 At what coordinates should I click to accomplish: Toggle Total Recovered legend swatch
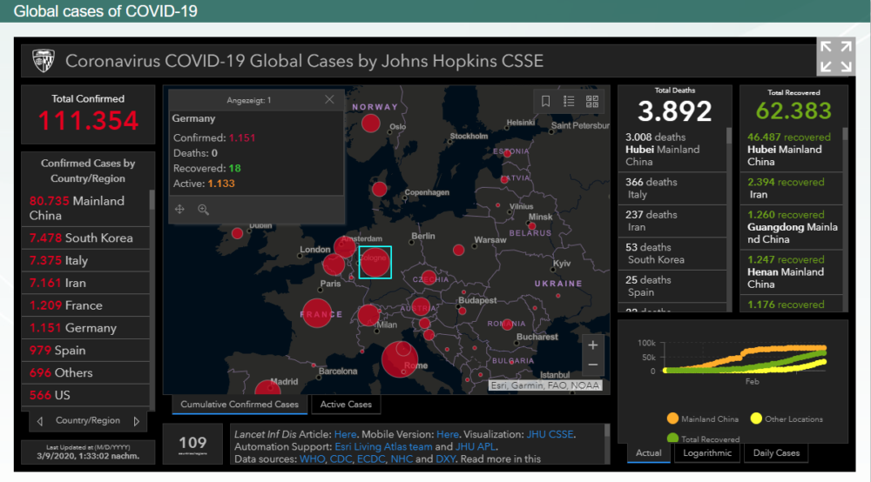click(x=672, y=438)
